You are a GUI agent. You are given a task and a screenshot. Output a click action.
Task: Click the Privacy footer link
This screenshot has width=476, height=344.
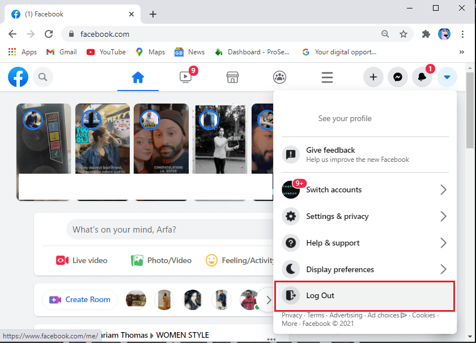[292, 315]
